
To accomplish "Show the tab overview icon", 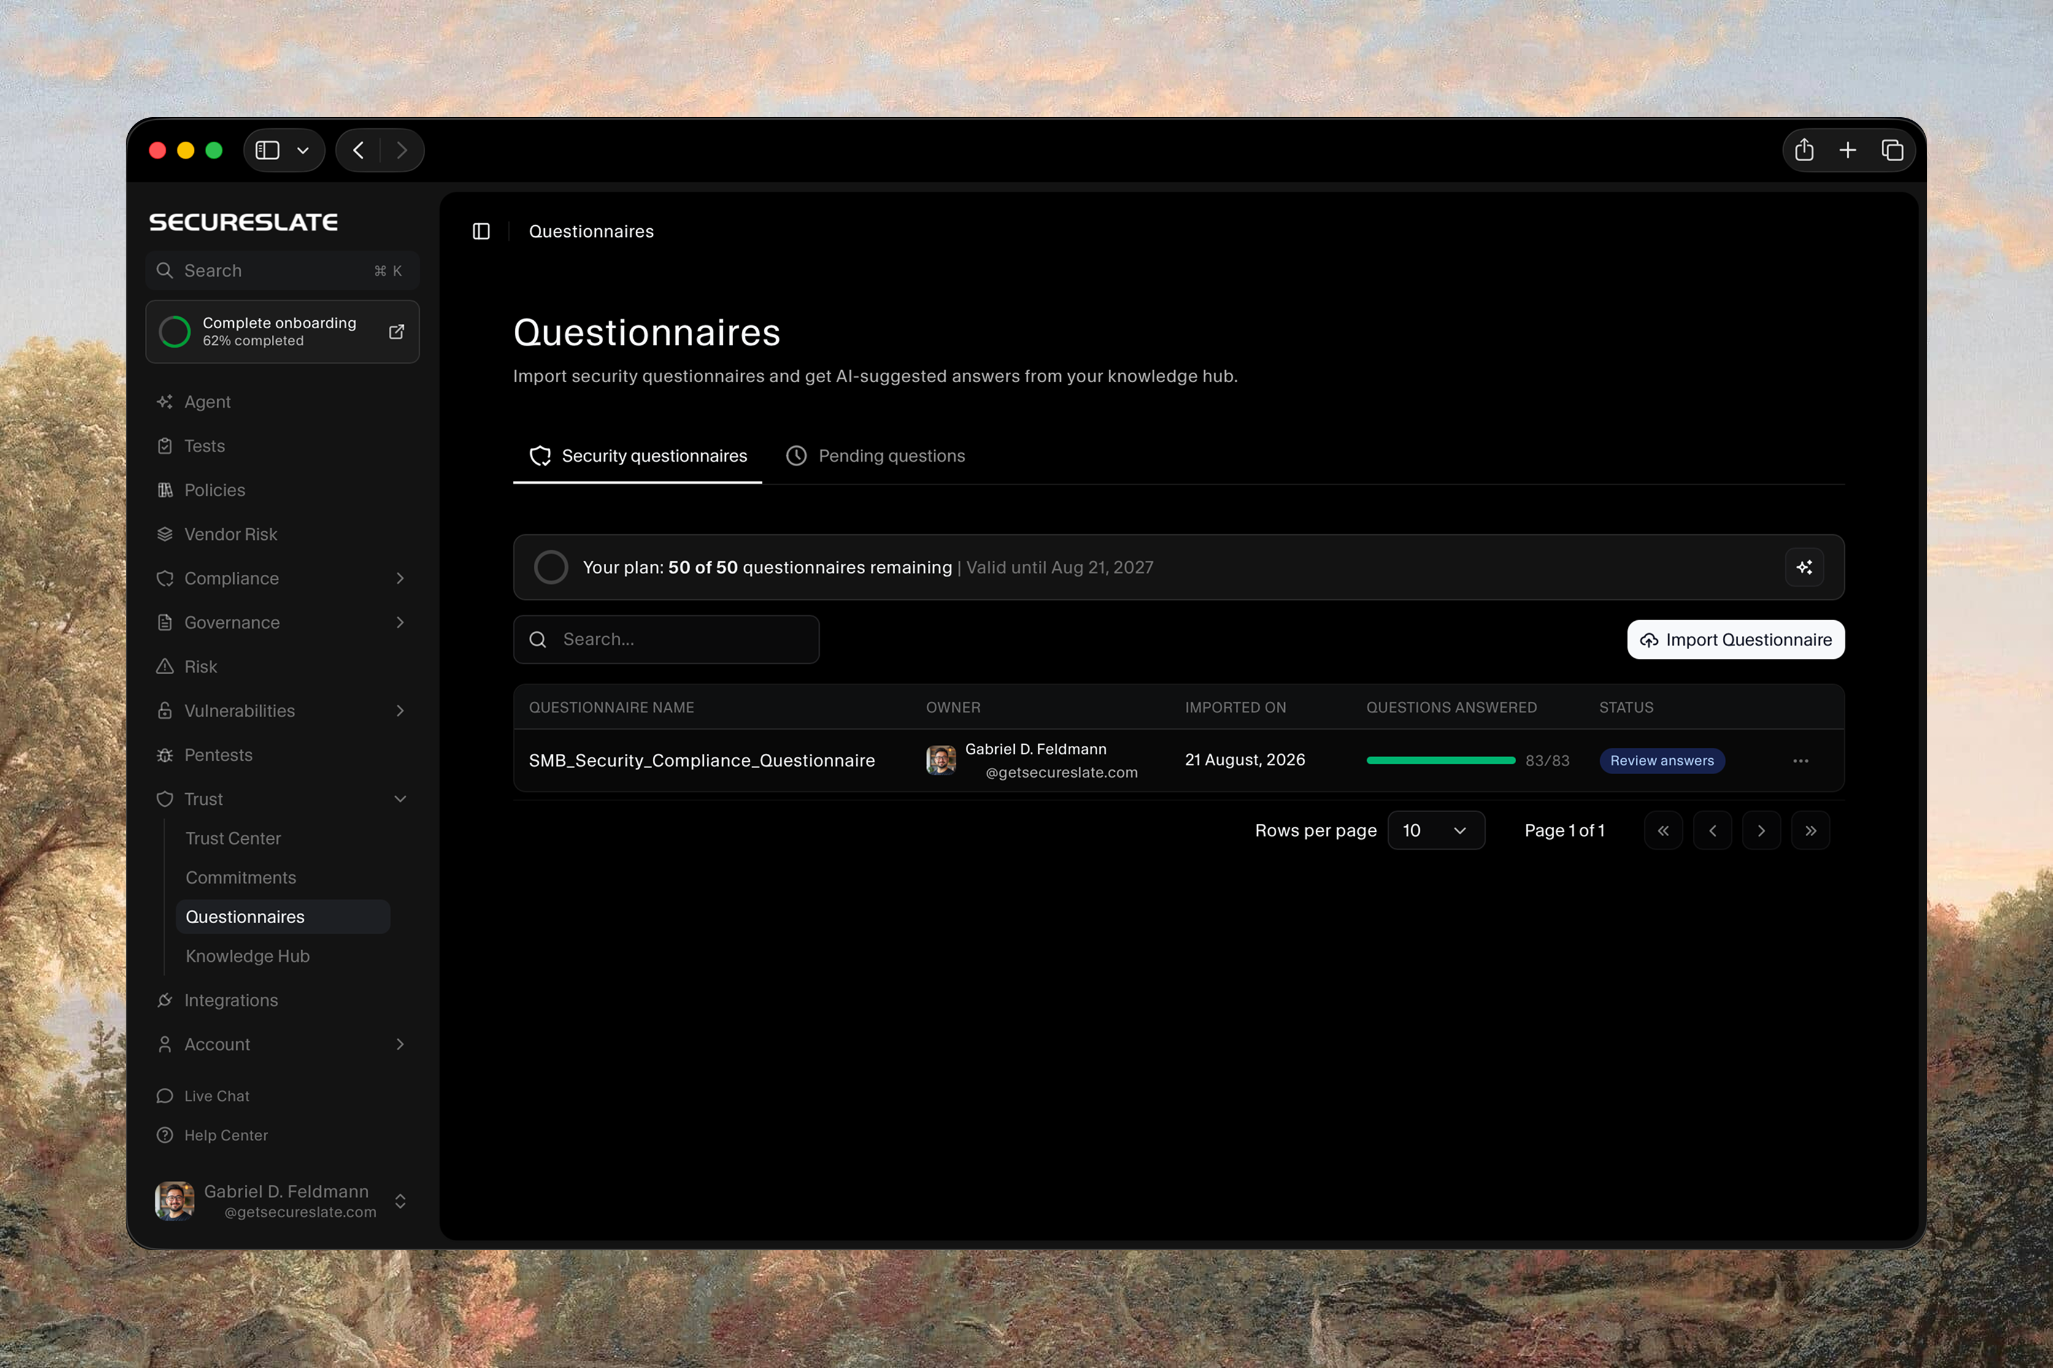I will (x=1892, y=150).
